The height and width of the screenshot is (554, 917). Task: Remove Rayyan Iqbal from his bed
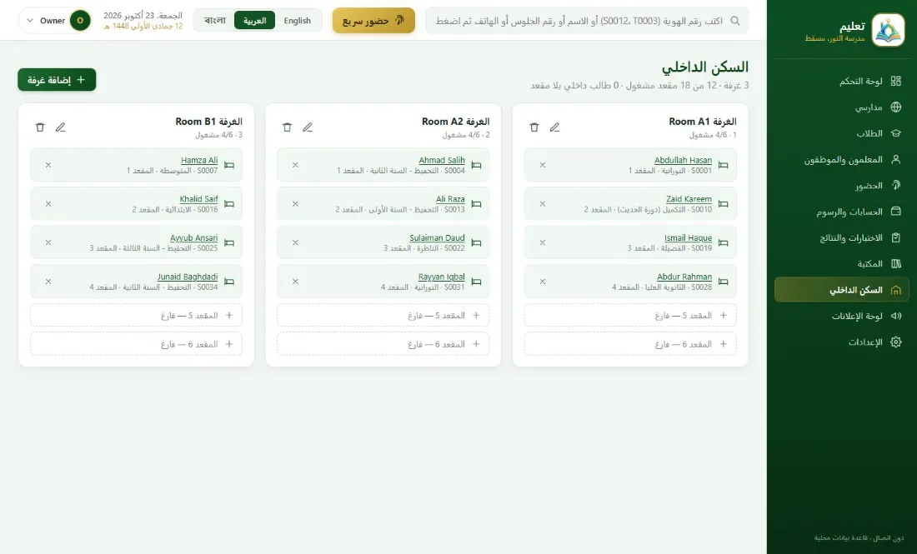point(295,281)
